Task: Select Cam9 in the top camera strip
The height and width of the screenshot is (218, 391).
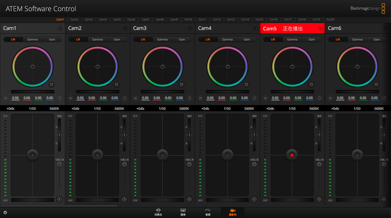Action: (x=174, y=20)
